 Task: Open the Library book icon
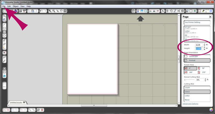[x=4, y=72]
